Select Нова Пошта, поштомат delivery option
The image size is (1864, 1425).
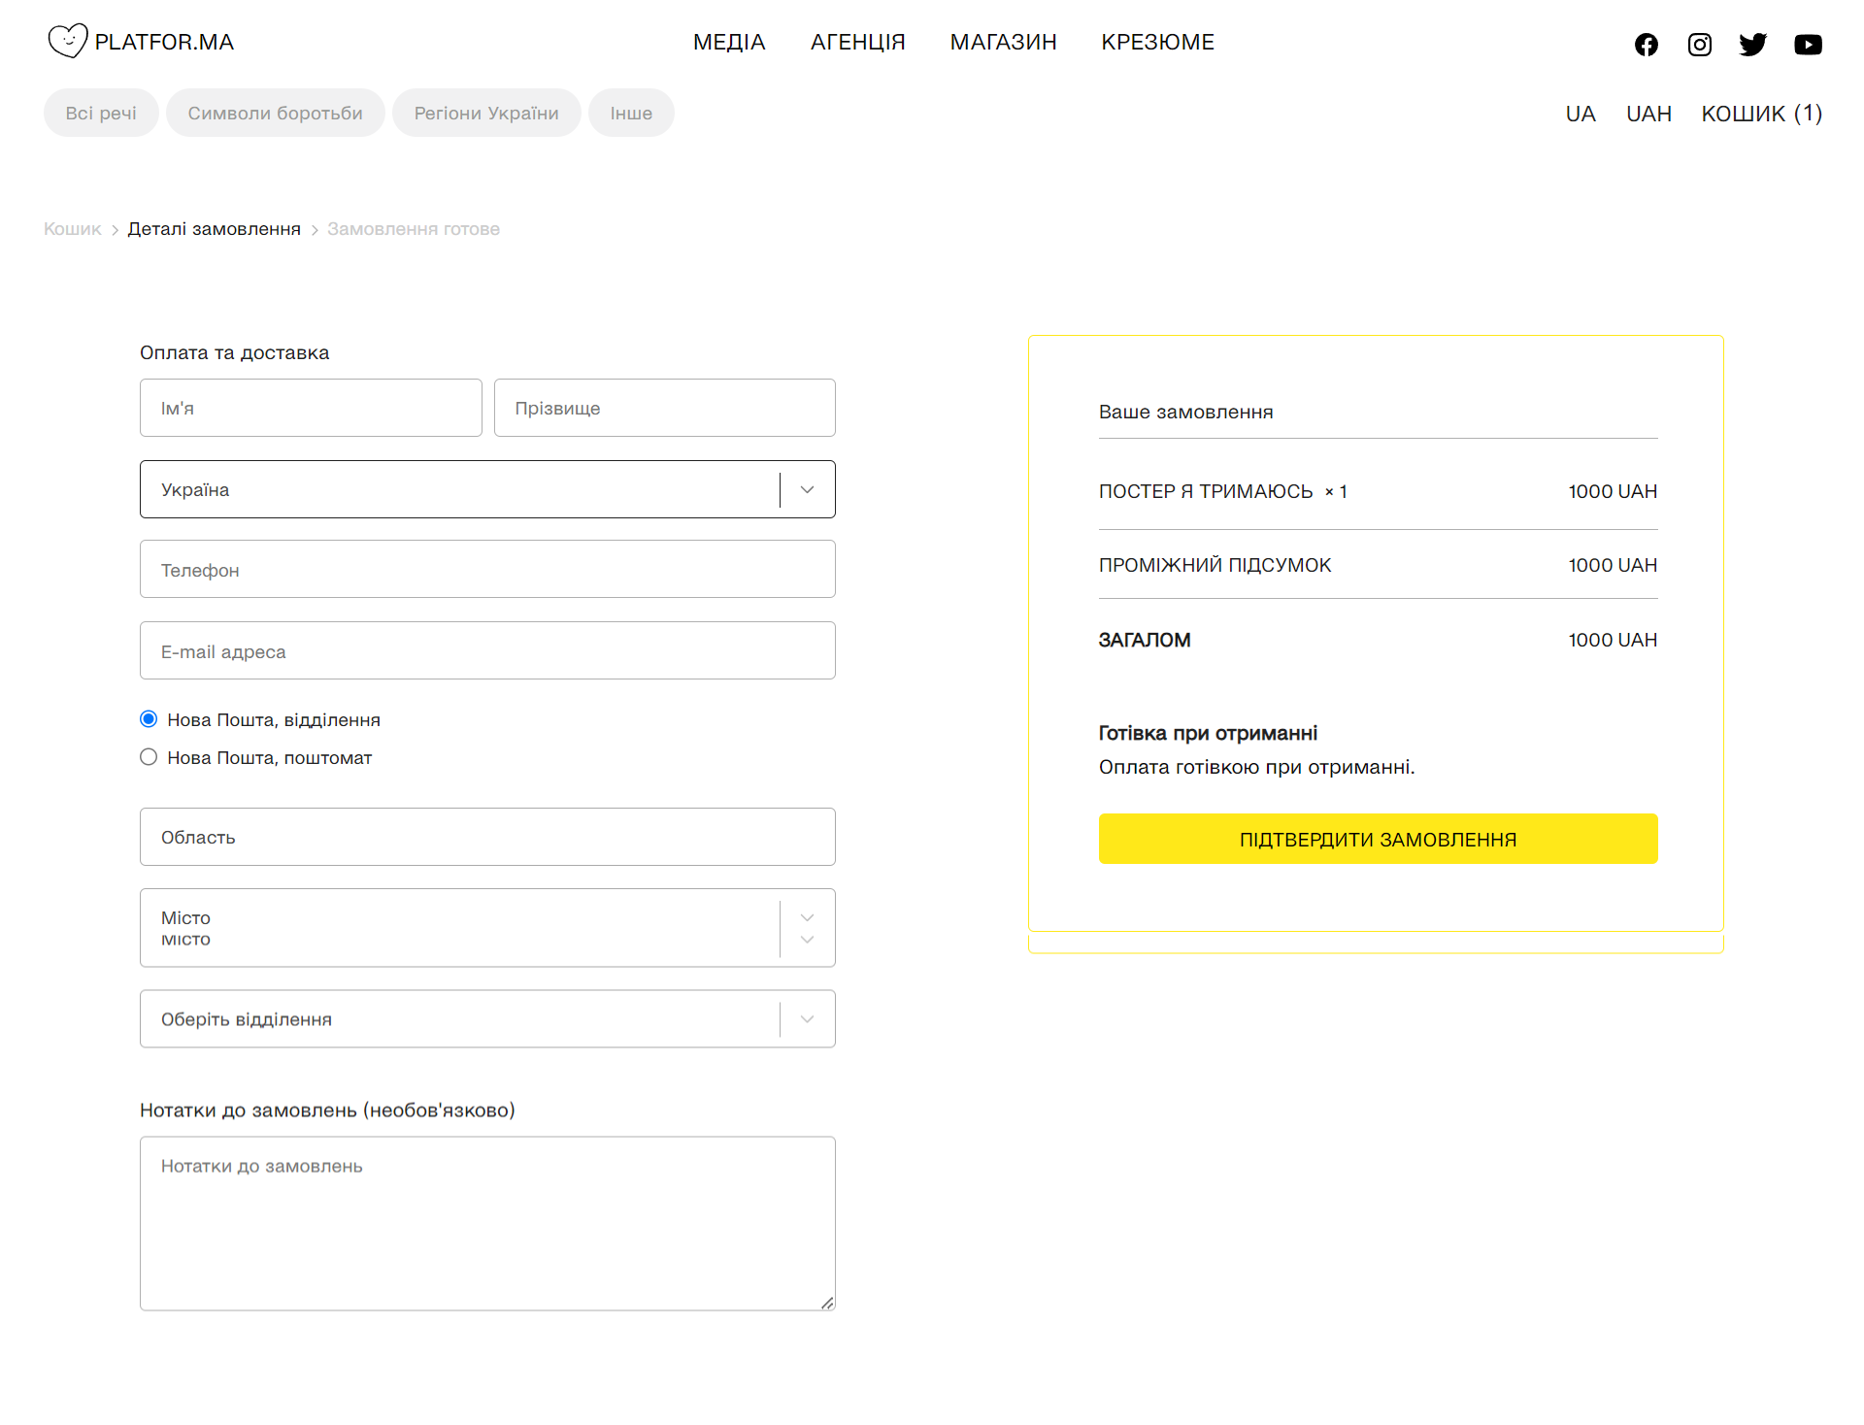[x=149, y=757]
